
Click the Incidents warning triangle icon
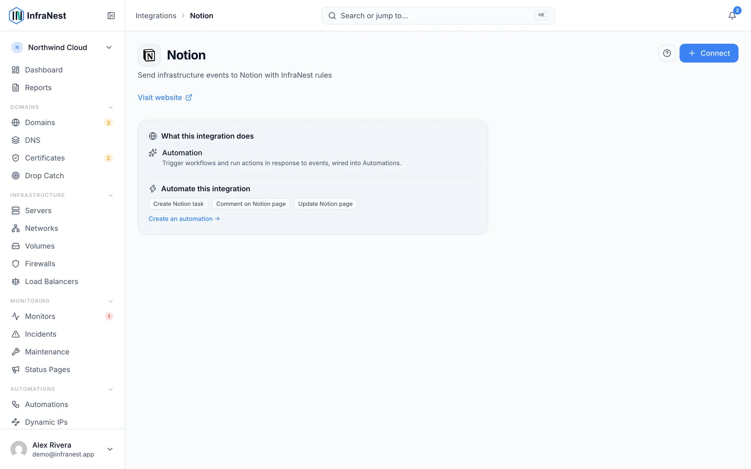pyautogui.click(x=16, y=334)
